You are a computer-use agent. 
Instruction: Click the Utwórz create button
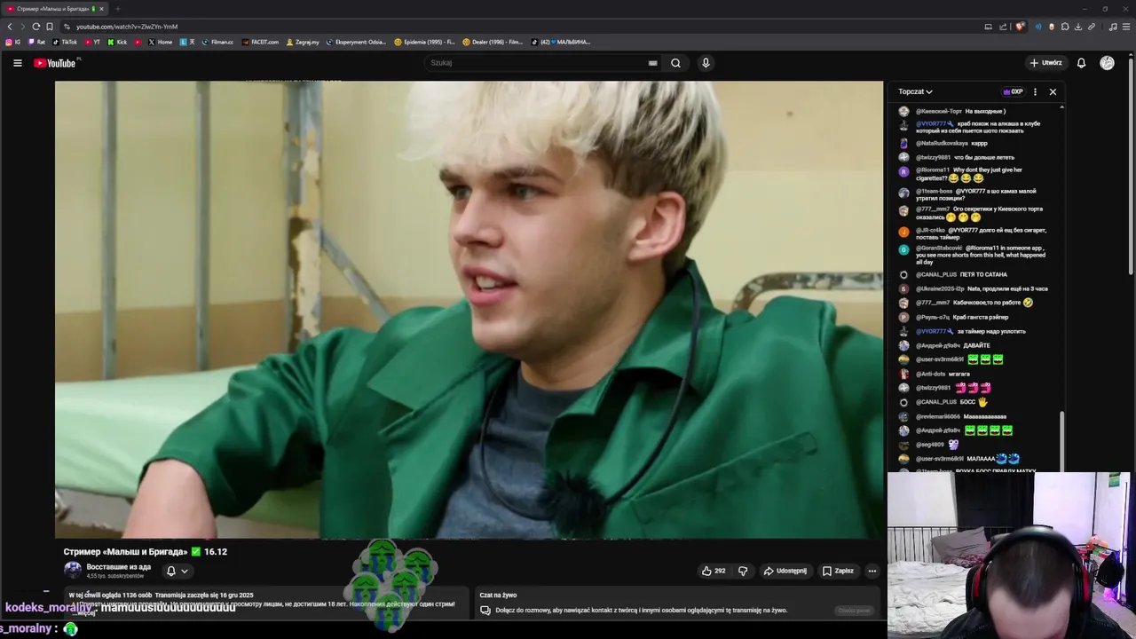(x=1045, y=63)
